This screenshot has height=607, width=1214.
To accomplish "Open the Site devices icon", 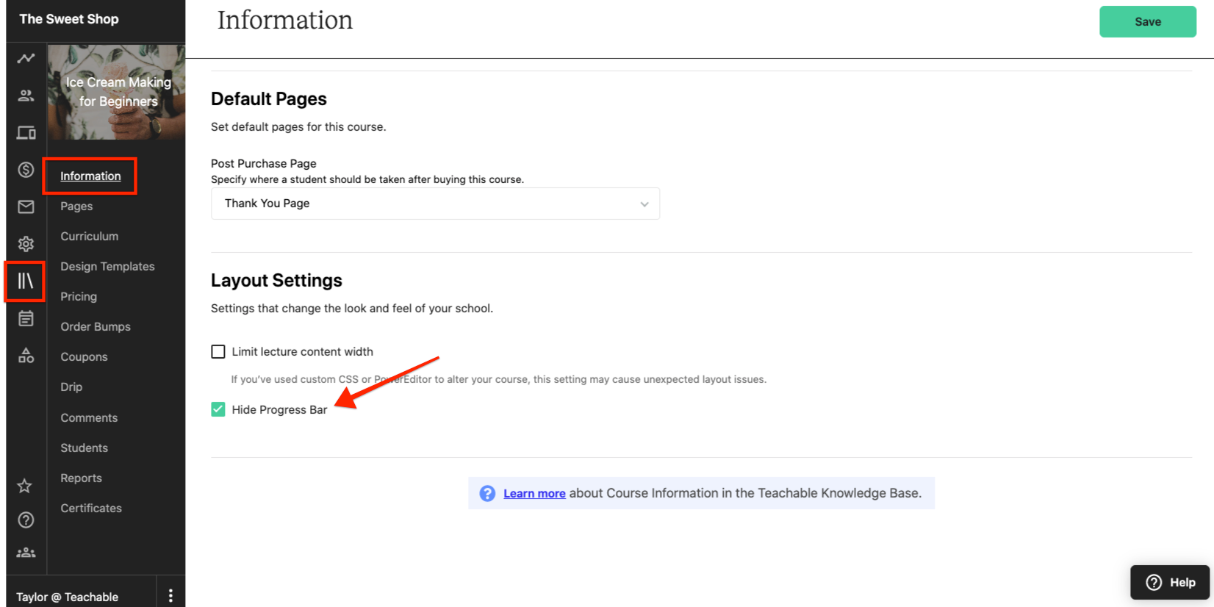I will pos(26,133).
